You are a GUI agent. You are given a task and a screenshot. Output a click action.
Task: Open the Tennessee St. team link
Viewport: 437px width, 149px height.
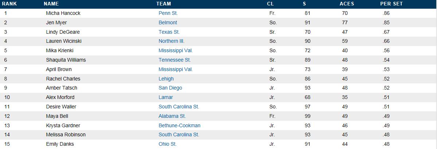(x=175, y=60)
